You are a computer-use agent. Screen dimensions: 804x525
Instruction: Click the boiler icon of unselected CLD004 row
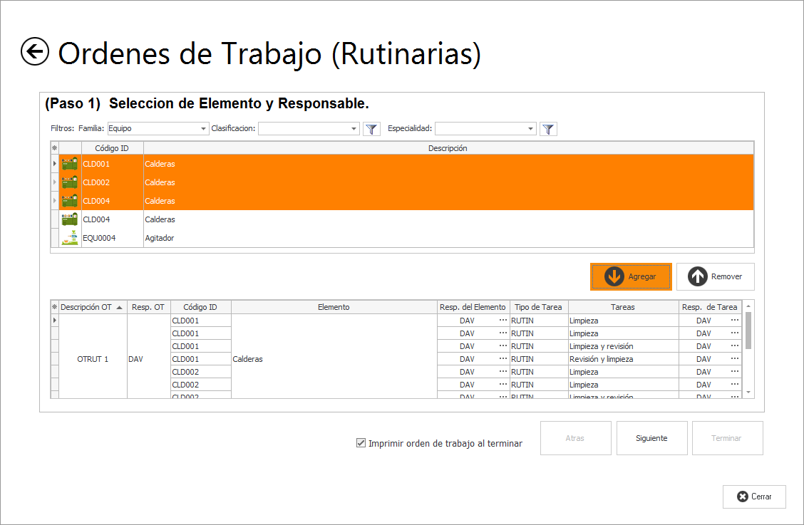(x=70, y=219)
